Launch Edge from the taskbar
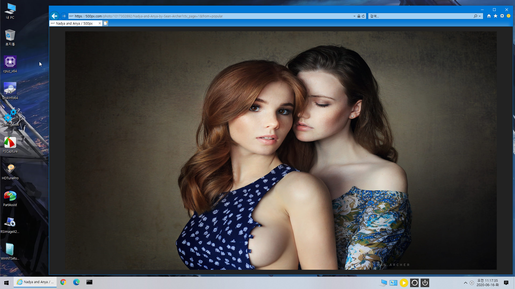Screen dimensions: 515x289 (76, 282)
